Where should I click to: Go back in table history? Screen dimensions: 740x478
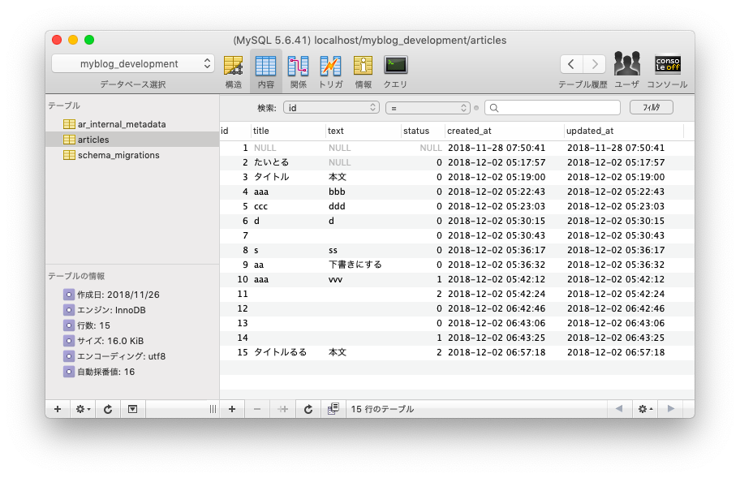coord(571,63)
